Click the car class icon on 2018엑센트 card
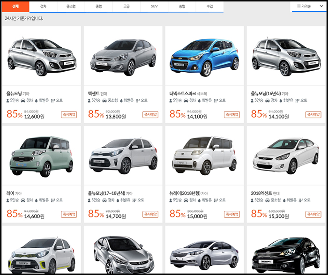The height and width of the screenshot is (275, 328). pyautogui.click(x=268, y=201)
